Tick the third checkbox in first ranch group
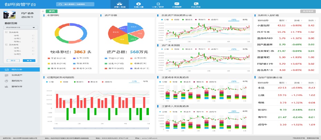 33,41
